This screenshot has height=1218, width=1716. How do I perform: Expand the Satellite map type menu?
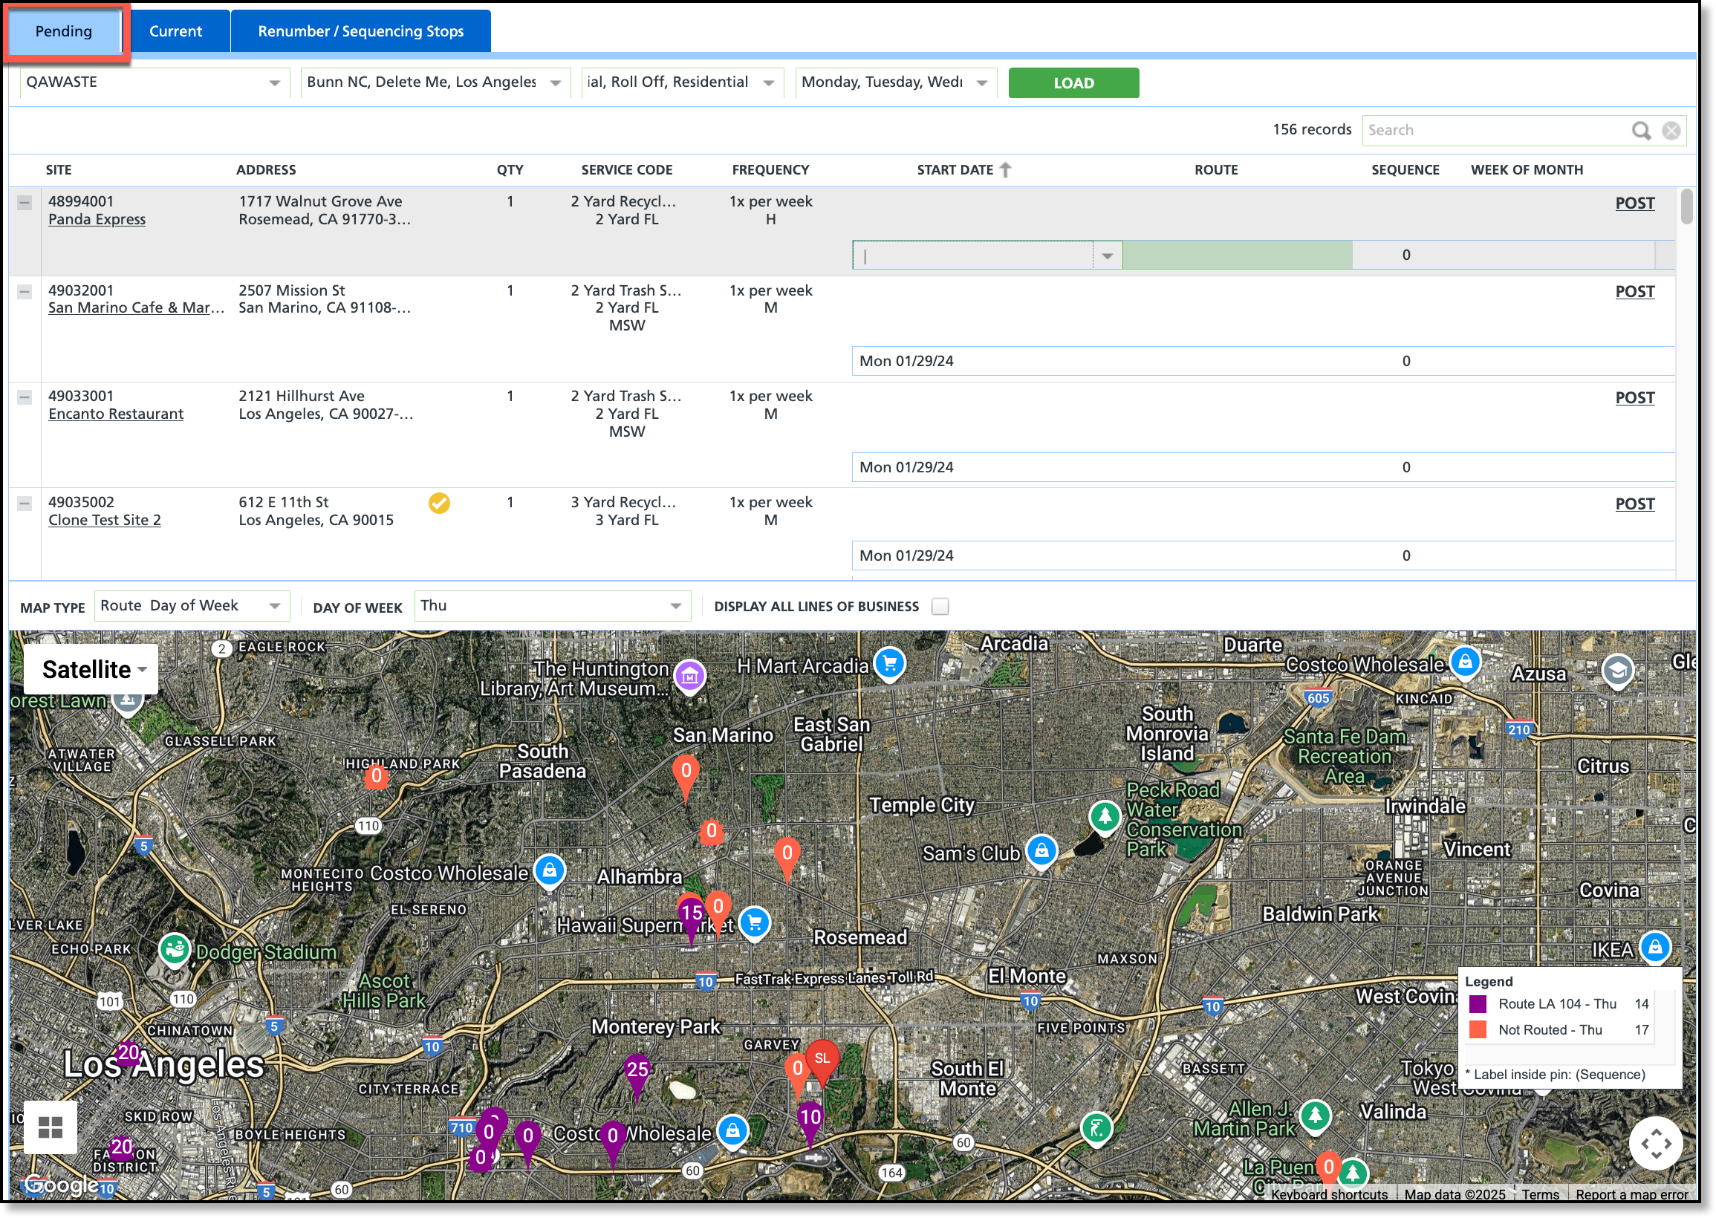(91, 669)
